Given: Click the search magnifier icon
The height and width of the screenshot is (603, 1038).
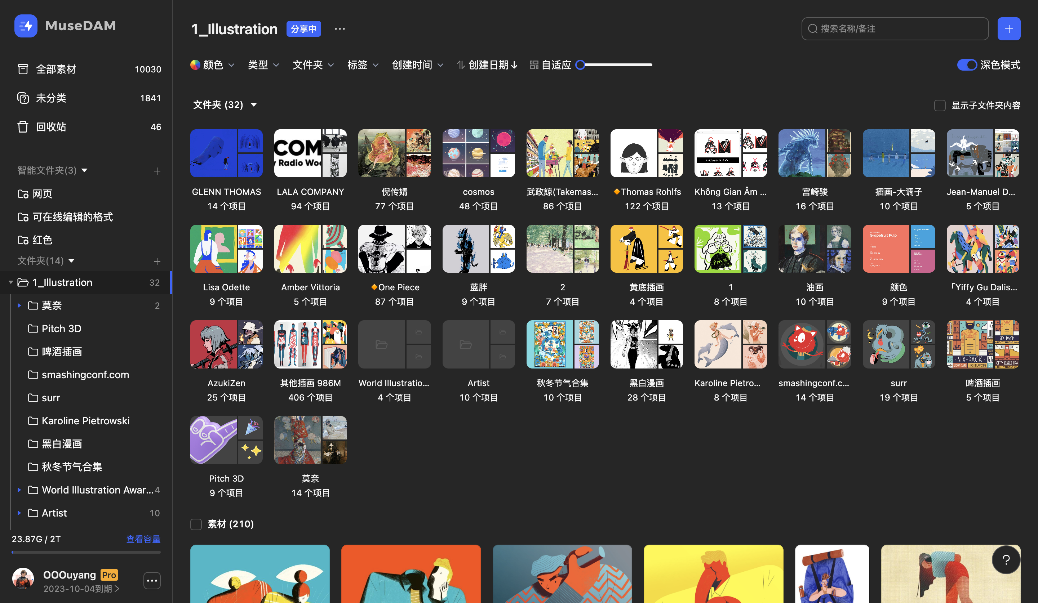Looking at the screenshot, I should click(x=813, y=29).
